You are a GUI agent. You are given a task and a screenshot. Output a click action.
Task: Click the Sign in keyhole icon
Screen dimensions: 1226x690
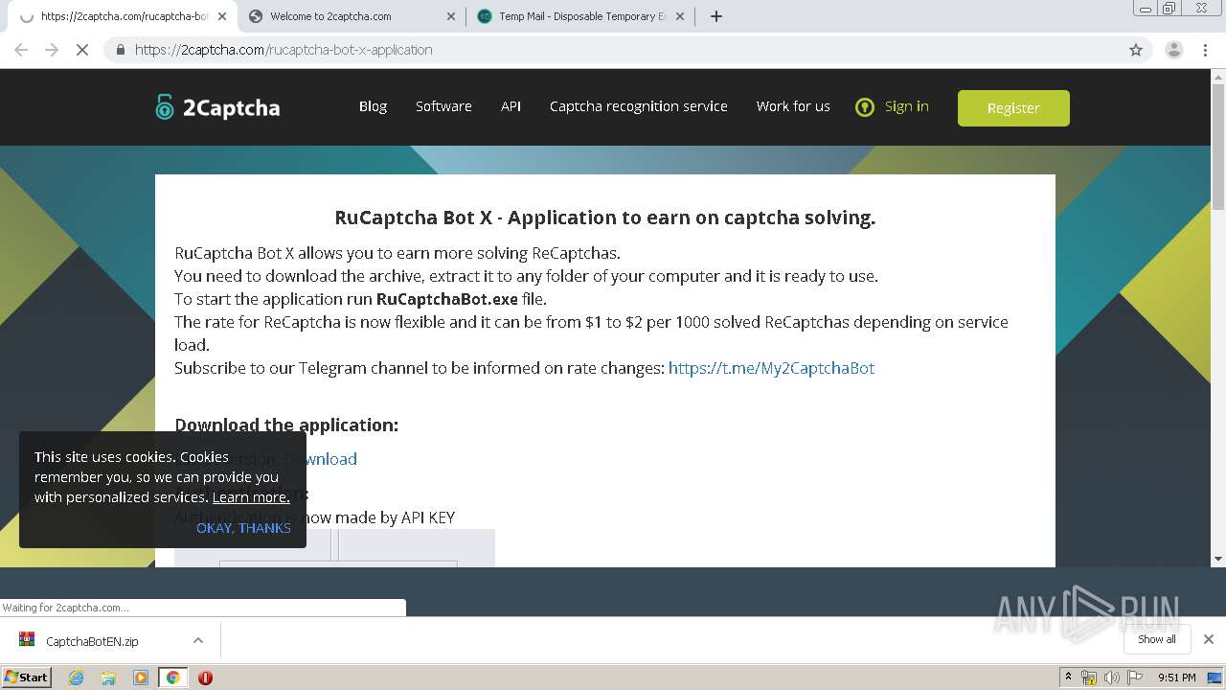pos(865,107)
